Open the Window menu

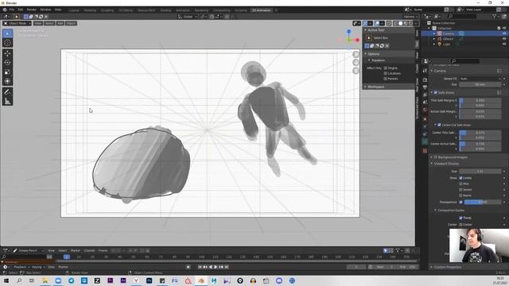[x=45, y=10]
